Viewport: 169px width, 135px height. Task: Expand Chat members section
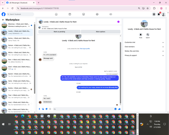tap(144, 47)
